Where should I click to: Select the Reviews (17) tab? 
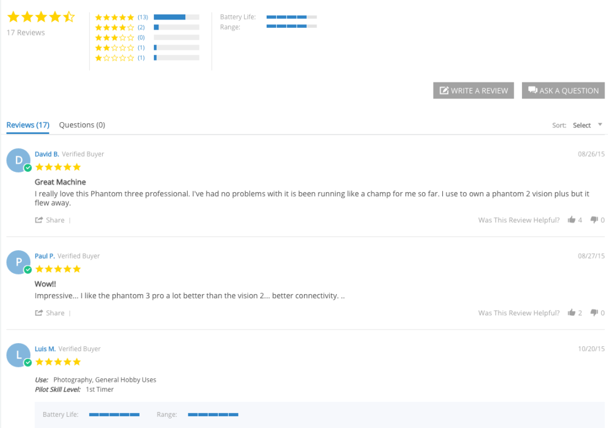point(28,125)
